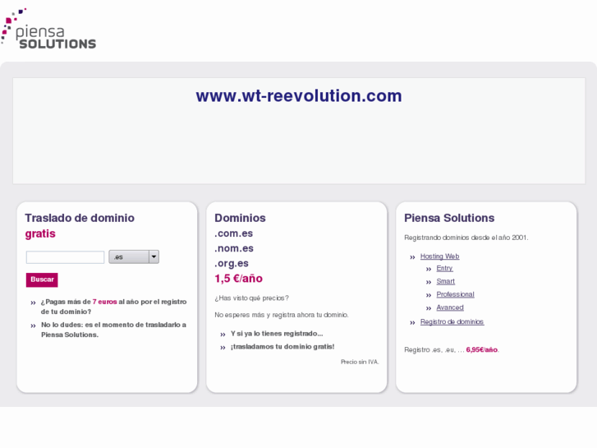Click bullet arrow beside Hosting Web
The height and width of the screenshot is (448, 597).
[x=412, y=257]
